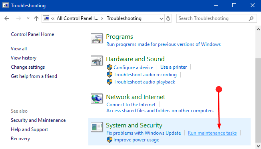
Task: Click Get help from a friend
Action: 34,76
